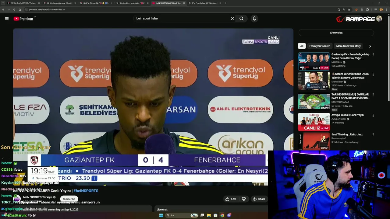Open 'Just Thinking...Retro Jazz' video title
This screenshot has width=390, height=219.
[x=347, y=134]
